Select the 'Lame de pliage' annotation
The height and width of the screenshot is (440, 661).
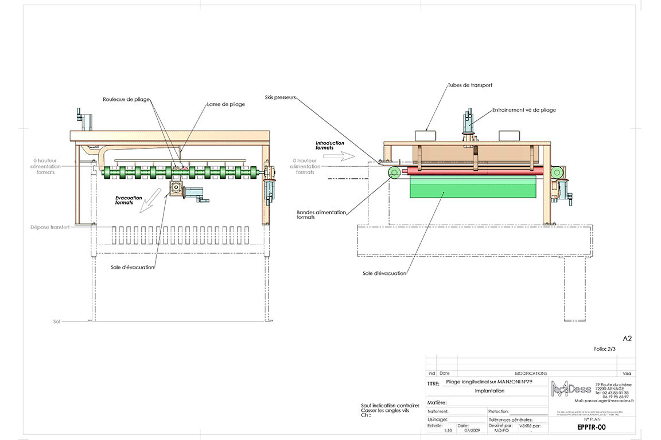tap(225, 104)
